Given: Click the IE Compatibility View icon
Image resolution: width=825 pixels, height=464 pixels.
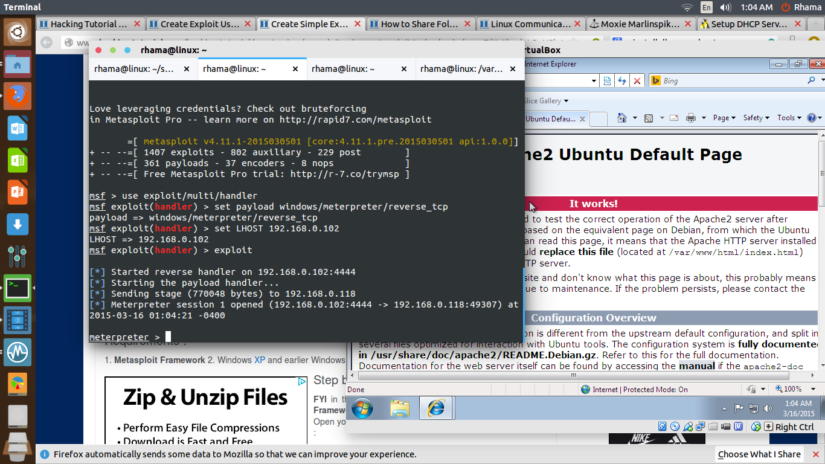Looking at the screenshot, I should pyautogui.click(x=608, y=80).
